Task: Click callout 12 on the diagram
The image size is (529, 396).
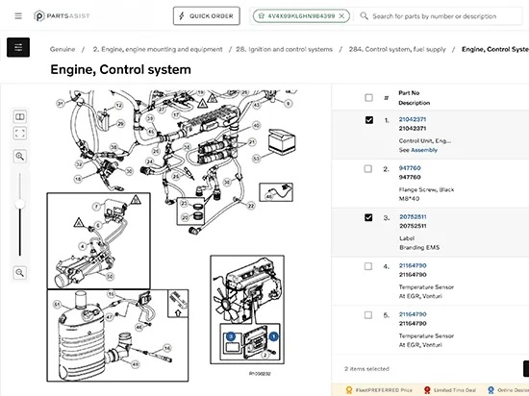Action: point(118,106)
